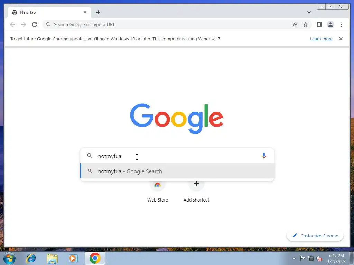Select the notmyfua - Google Search suggestion
354x265 pixels.
point(177,171)
